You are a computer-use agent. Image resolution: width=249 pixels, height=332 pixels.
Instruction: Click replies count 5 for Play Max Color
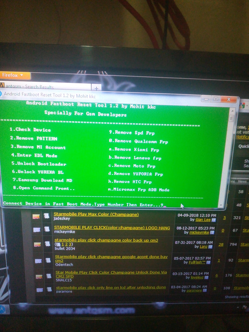(x=225, y=218)
